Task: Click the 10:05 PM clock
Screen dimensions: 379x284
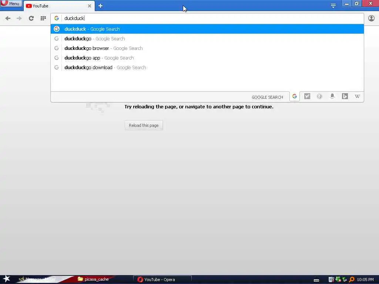Action: tap(365, 280)
